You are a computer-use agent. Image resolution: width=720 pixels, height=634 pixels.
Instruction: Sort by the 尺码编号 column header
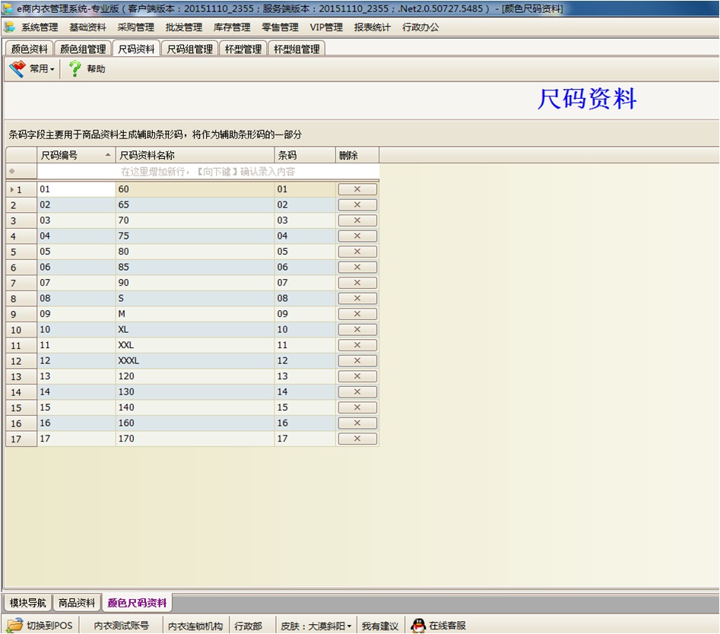tap(76, 155)
